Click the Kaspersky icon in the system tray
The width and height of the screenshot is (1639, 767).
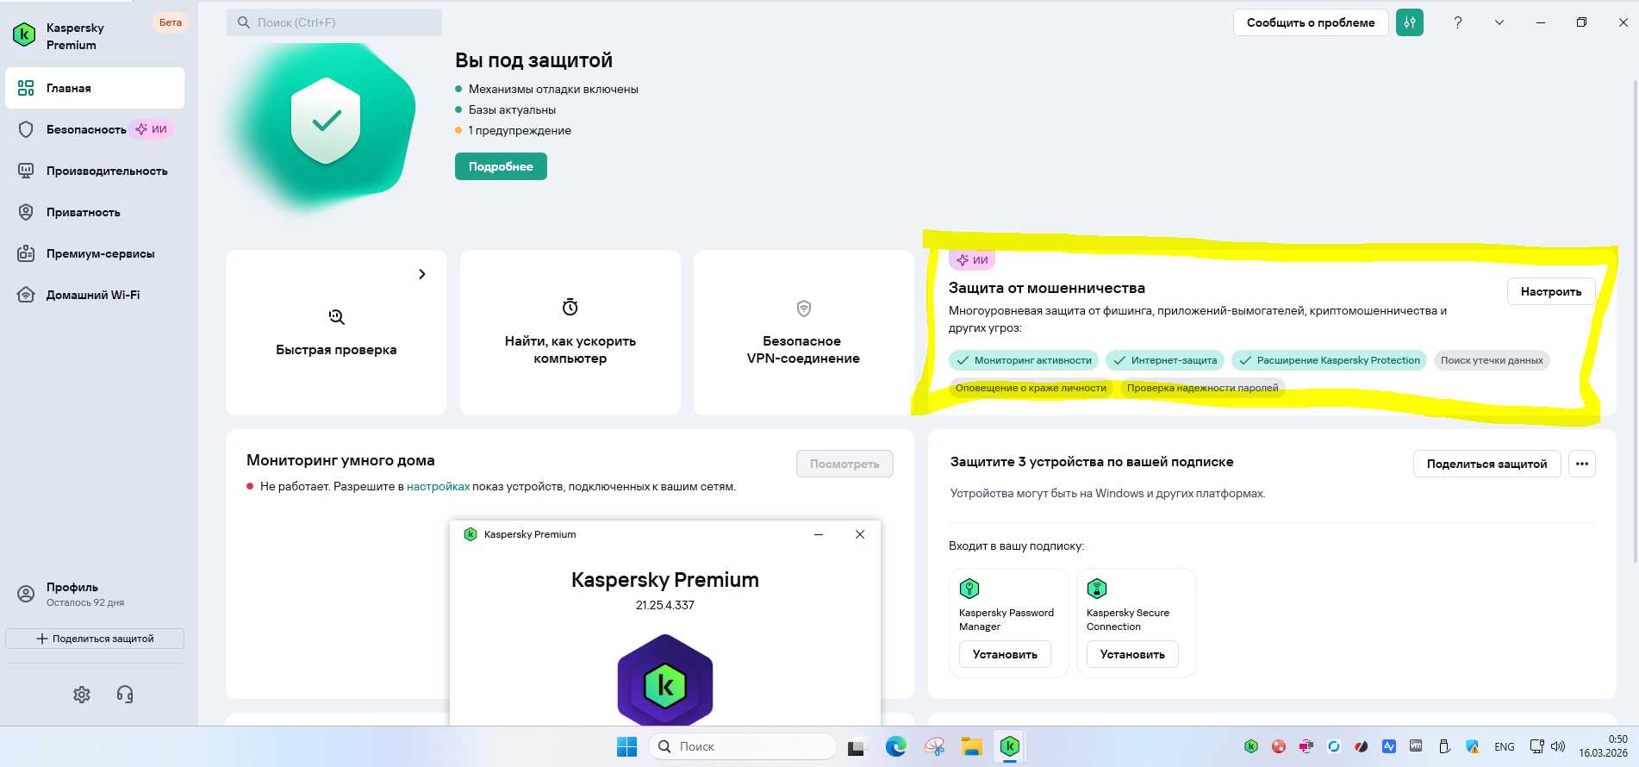pos(1251,746)
